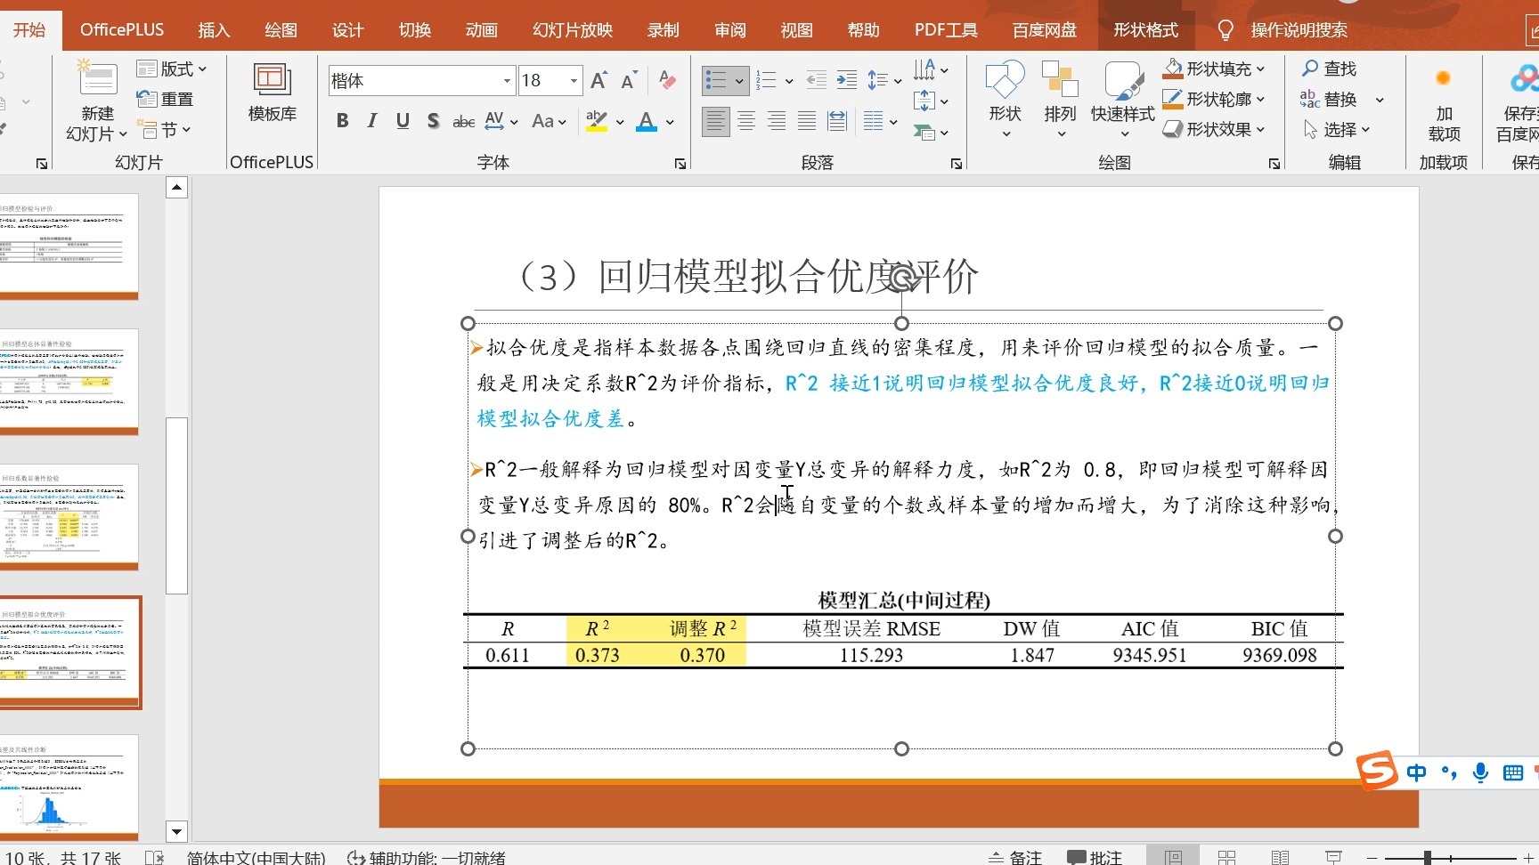Click the numbered list icon
The image size is (1539, 865).
(766, 81)
